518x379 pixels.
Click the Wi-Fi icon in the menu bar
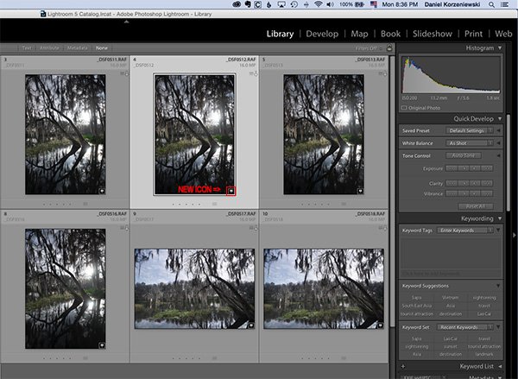(x=318, y=5)
